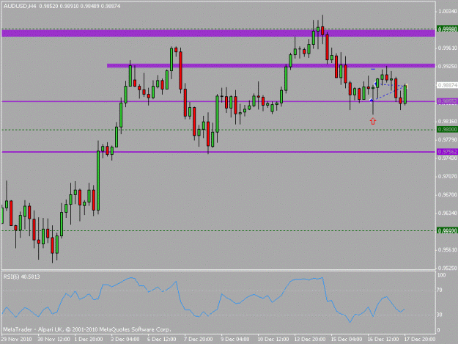
Task: Click the green dashed line at 0.98000
Action: click(218, 130)
